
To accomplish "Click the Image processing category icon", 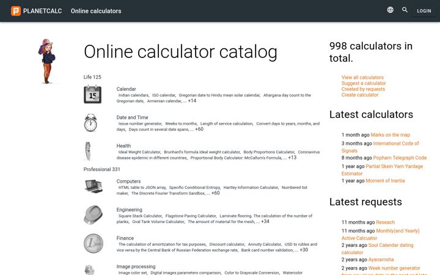I will tap(89, 269).
